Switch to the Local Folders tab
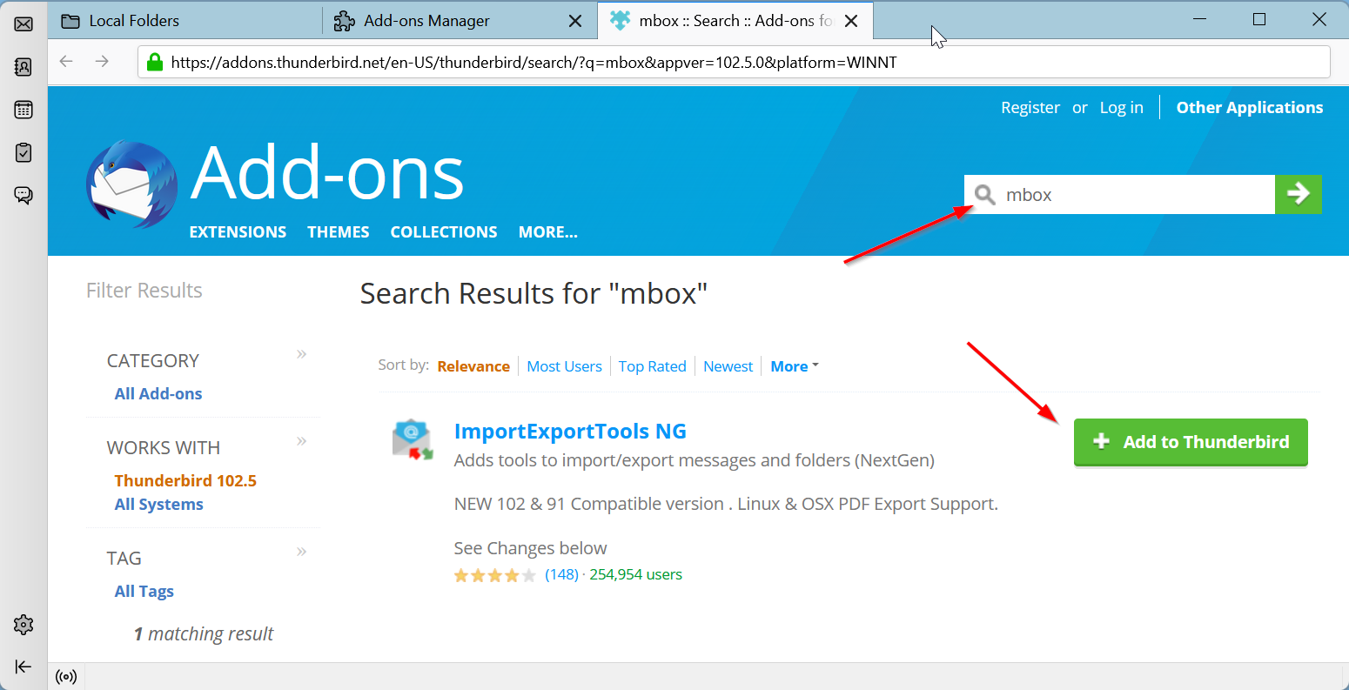The height and width of the screenshot is (690, 1349). [x=185, y=21]
